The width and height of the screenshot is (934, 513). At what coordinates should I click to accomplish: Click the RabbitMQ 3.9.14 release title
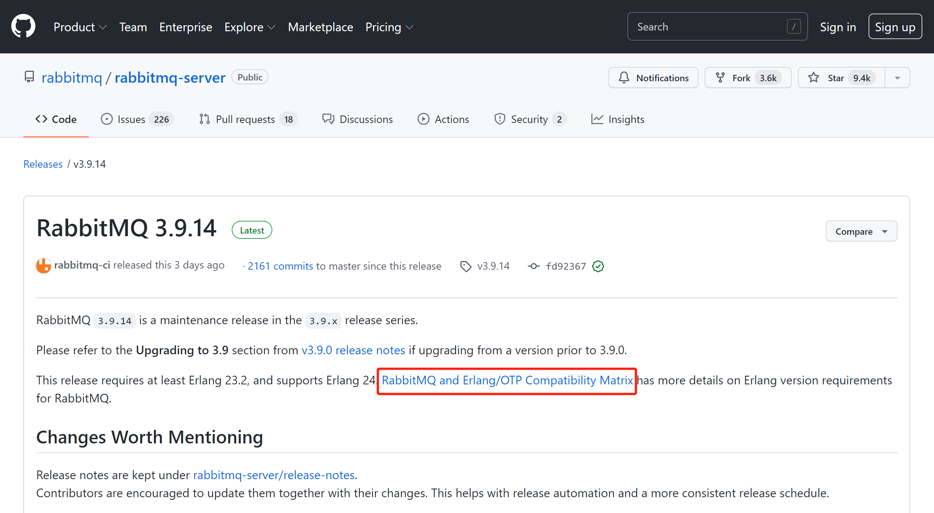(x=126, y=228)
